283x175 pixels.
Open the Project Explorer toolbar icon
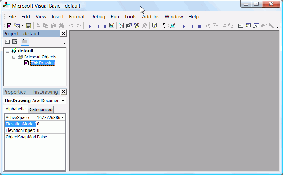(x=121, y=26)
